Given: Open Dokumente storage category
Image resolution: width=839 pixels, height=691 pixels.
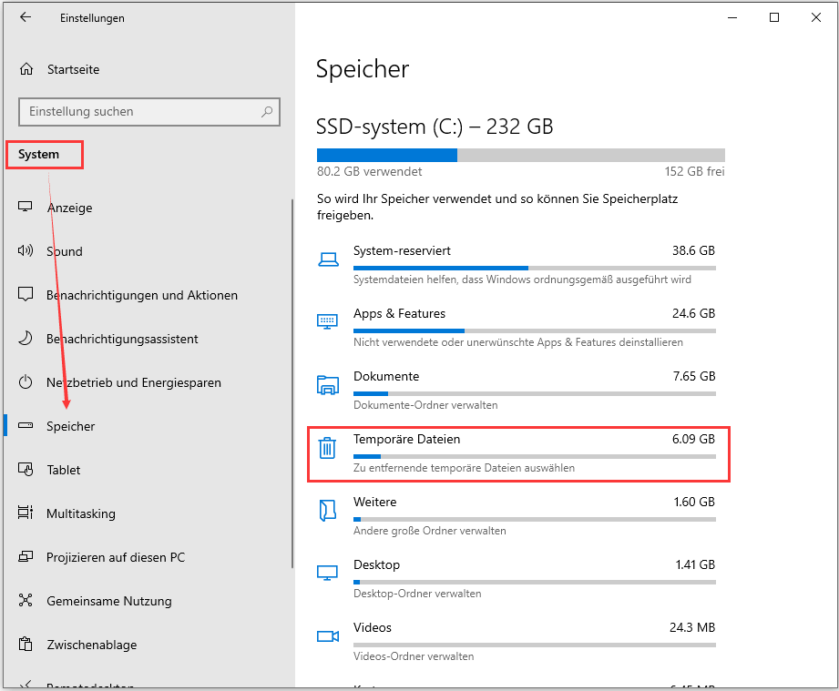Looking at the screenshot, I should [517, 391].
